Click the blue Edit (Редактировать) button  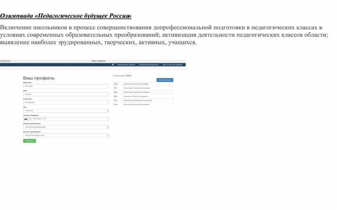click(x=165, y=80)
